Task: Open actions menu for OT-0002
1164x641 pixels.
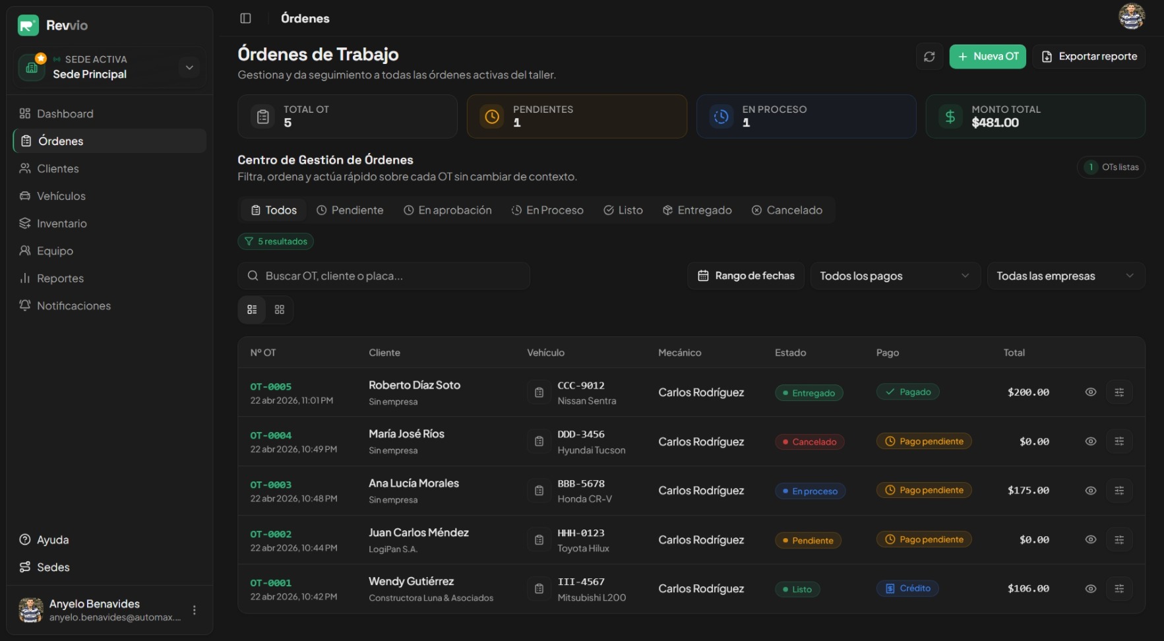Action: [1119, 539]
